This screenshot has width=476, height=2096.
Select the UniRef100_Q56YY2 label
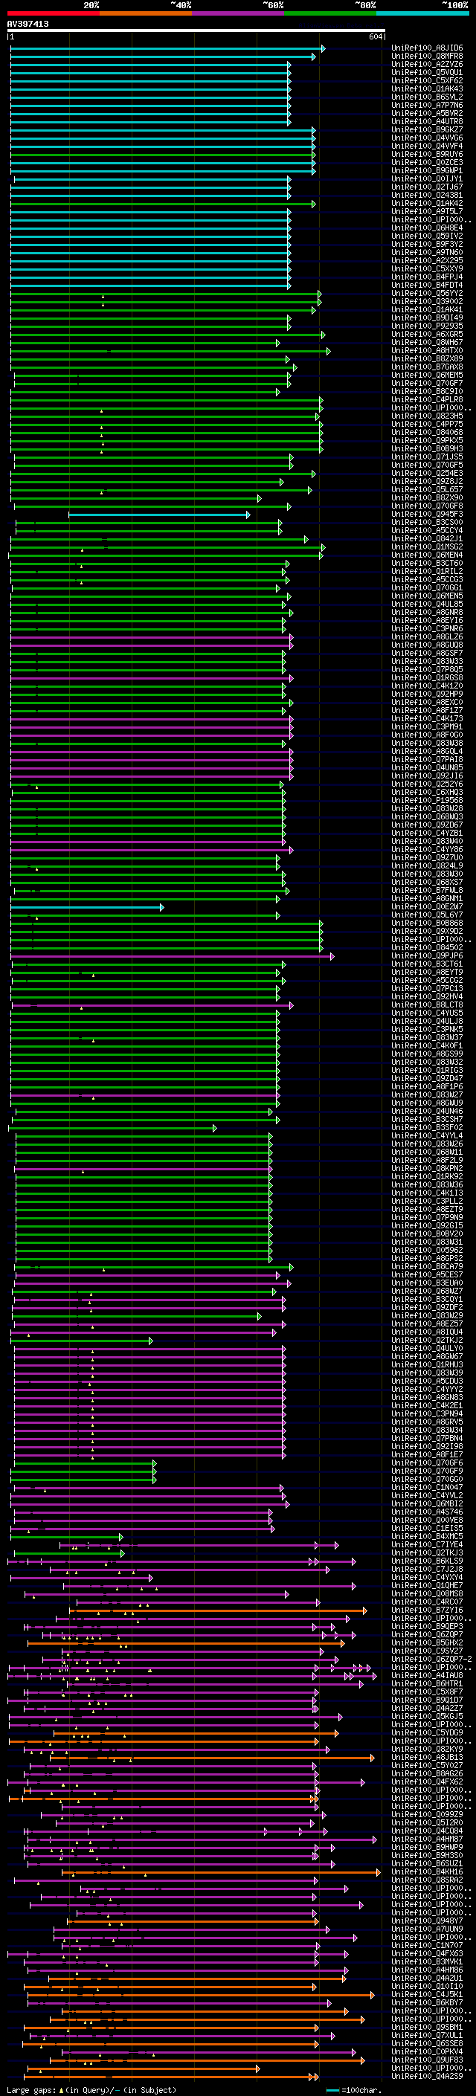point(427,293)
